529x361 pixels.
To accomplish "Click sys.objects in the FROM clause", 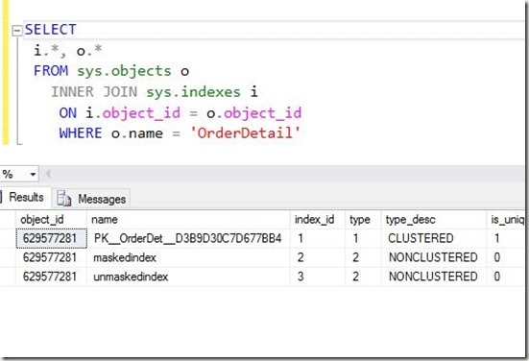I will [x=124, y=71].
